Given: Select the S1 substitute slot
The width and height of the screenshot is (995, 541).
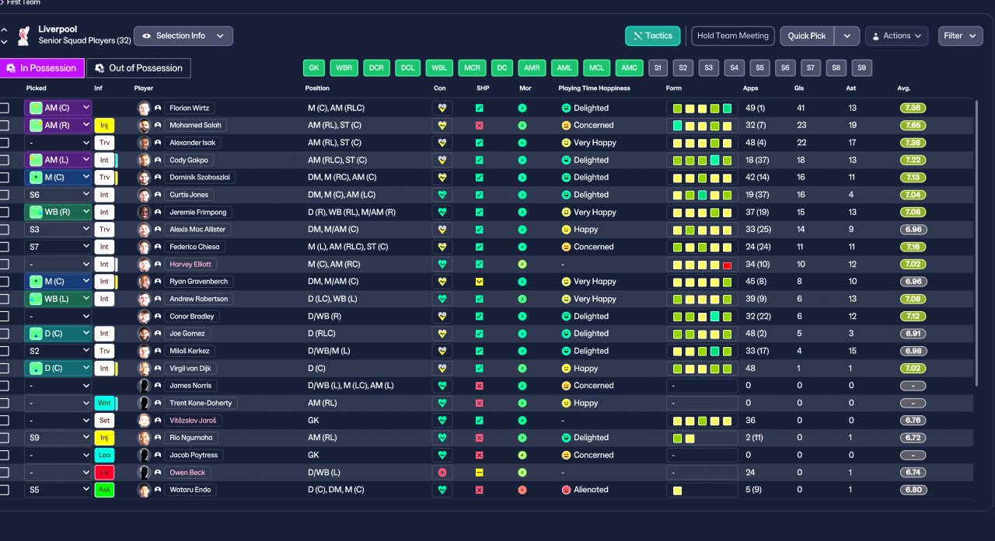Looking at the screenshot, I should pyautogui.click(x=658, y=68).
